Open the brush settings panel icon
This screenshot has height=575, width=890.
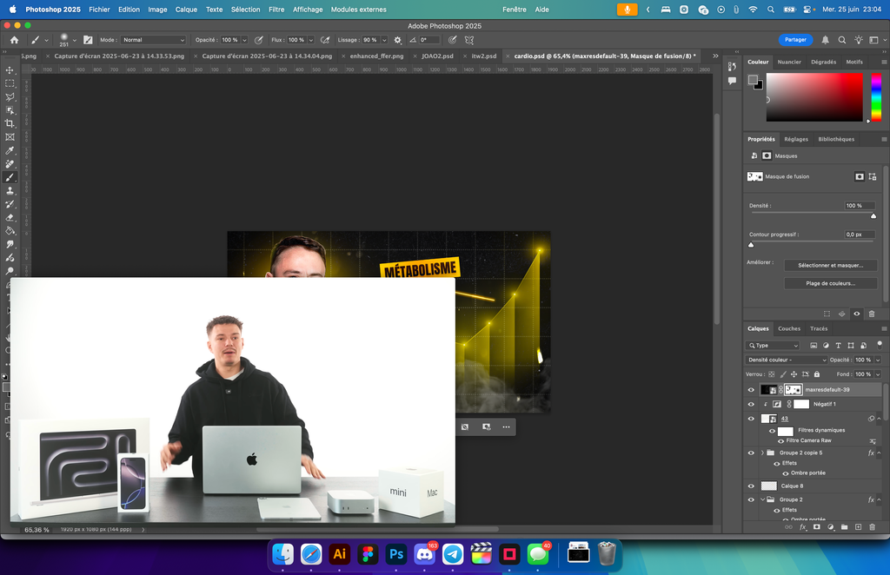point(88,40)
